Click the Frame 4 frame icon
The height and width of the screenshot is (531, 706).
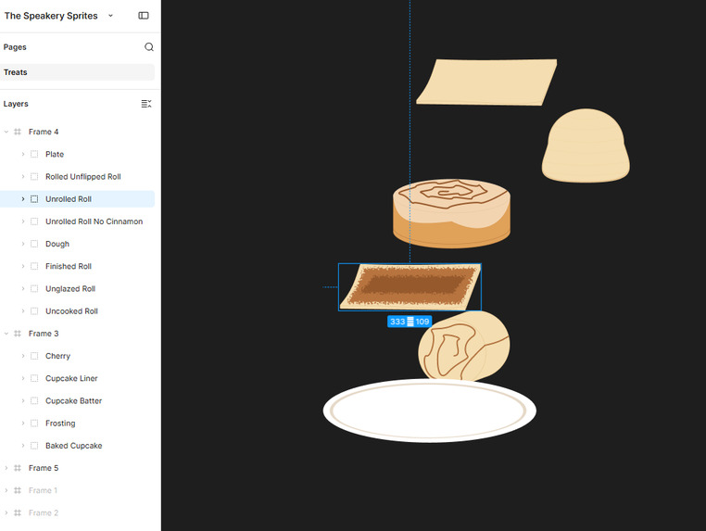[18, 132]
